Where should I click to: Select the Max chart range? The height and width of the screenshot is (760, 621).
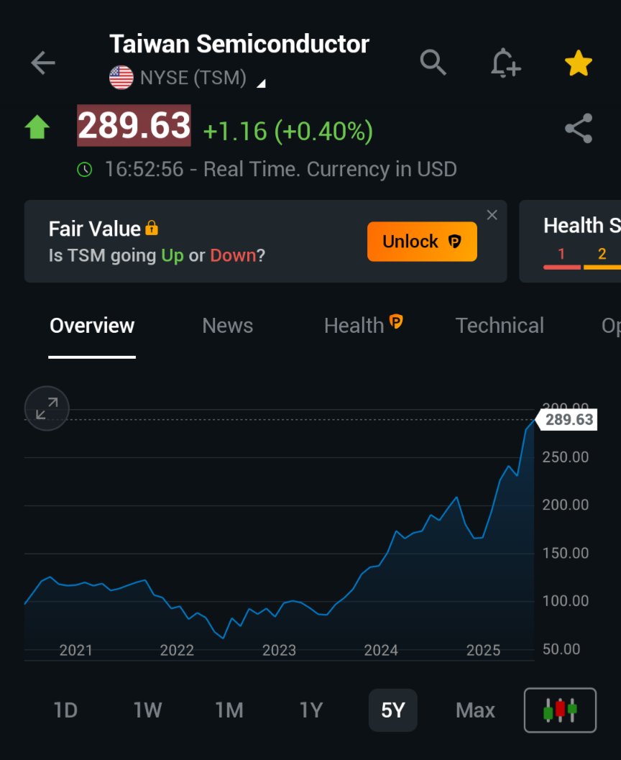pos(475,710)
